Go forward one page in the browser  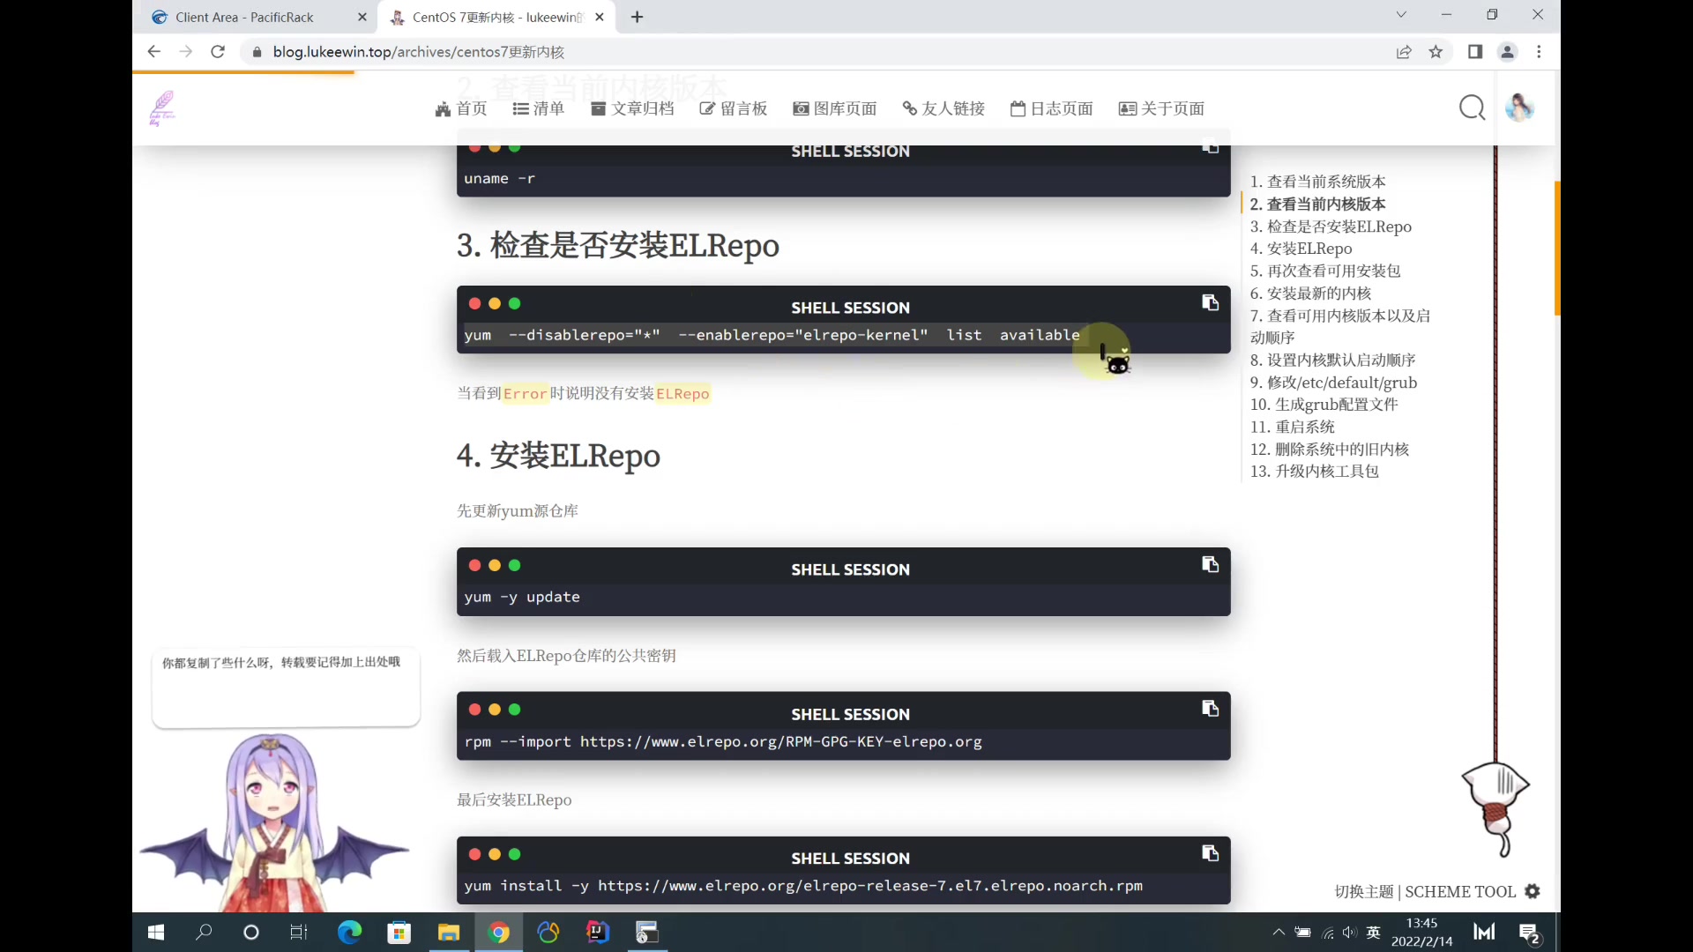[x=185, y=52]
